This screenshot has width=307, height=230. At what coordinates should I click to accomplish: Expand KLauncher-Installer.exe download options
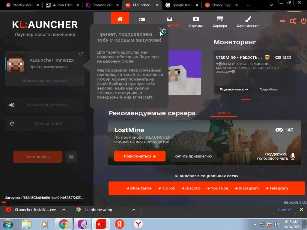click(x=64, y=210)
